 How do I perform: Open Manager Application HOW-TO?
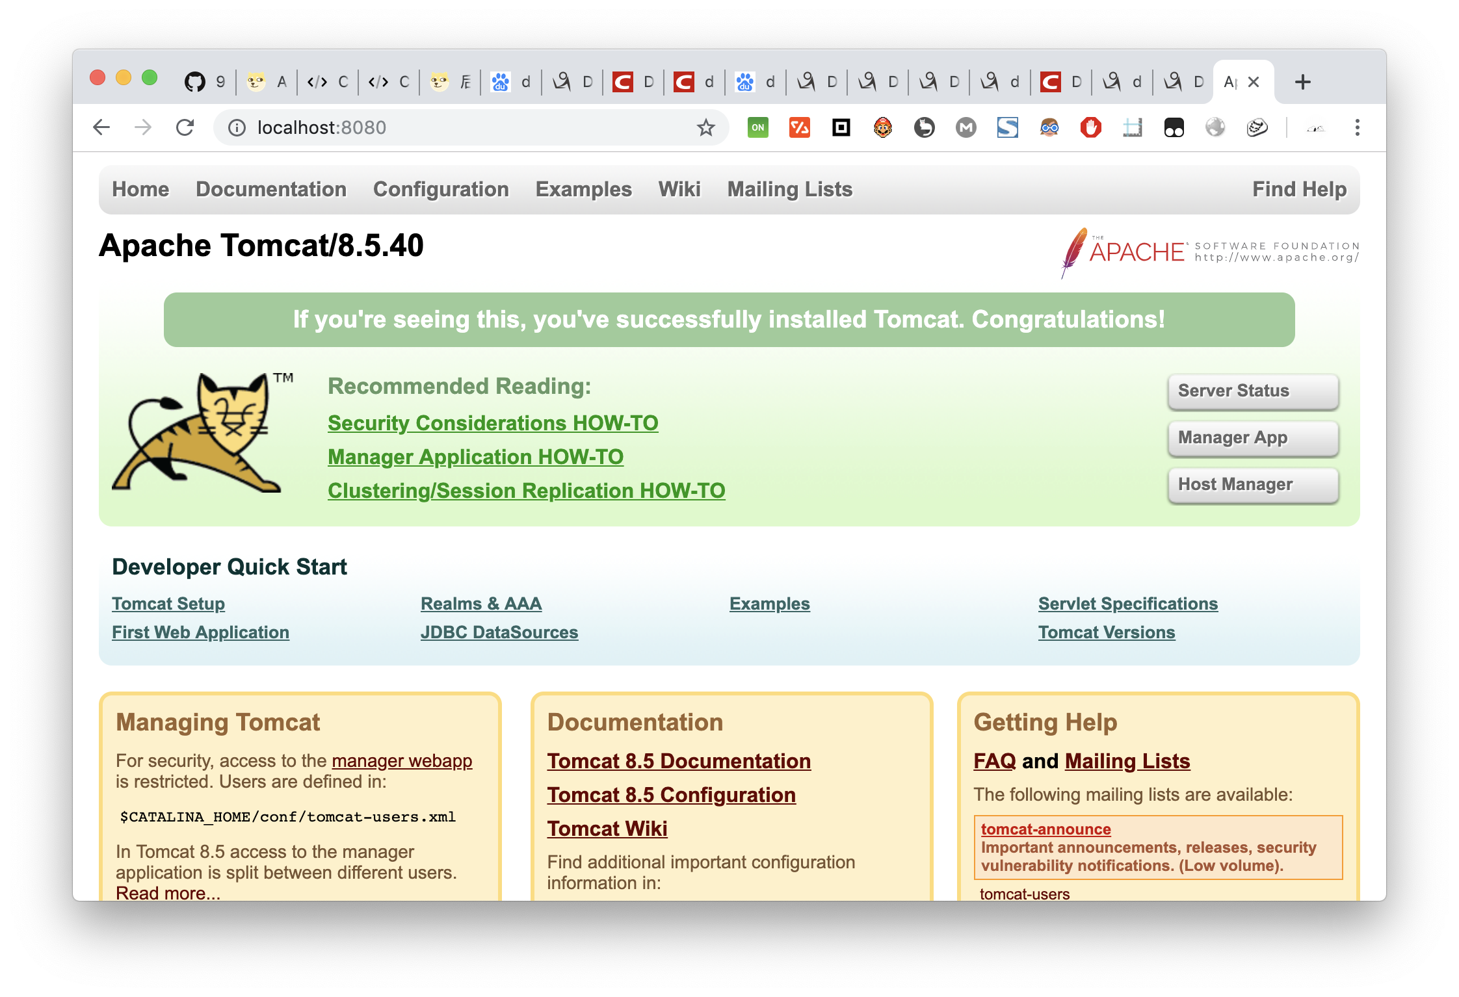point(475,457)
